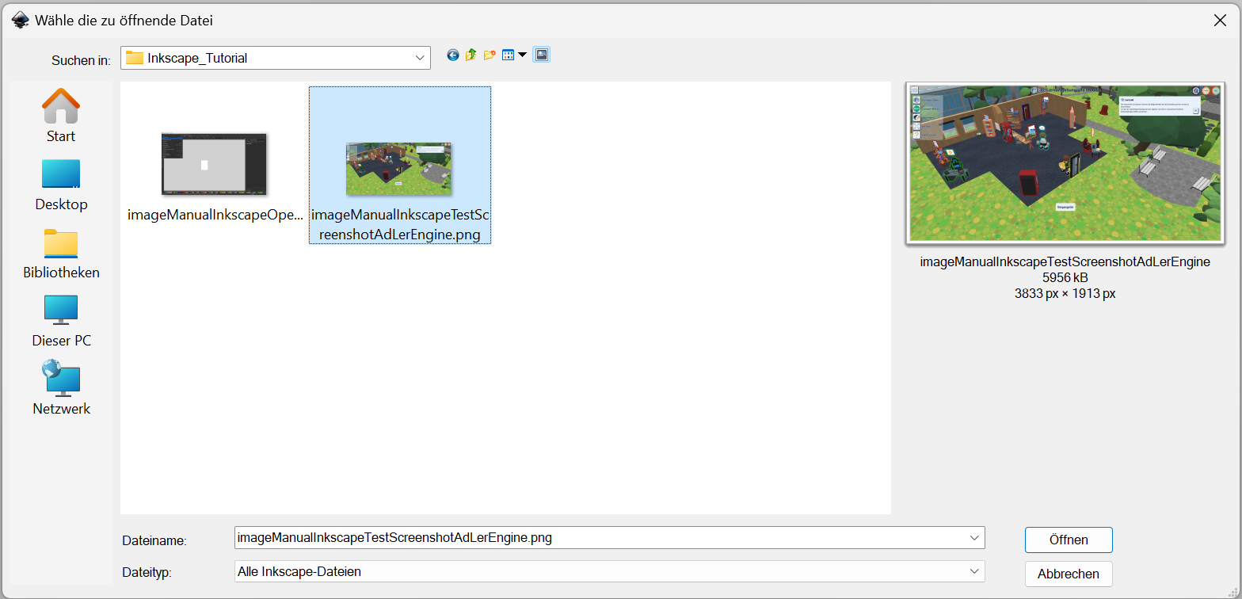The width and height of the screenshot is (1242, 599).
Task: Select the imageManualInkscapeTestScreenshotAdLerEngine.png file thumbnail
Action: (x=399, y=169)
